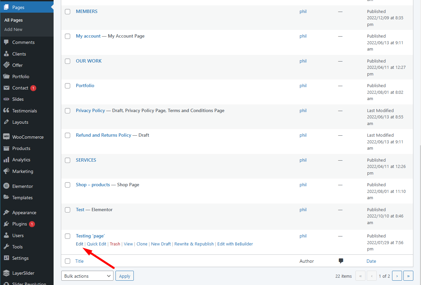Open the Privacy Policy page title link

pos(90,110)
